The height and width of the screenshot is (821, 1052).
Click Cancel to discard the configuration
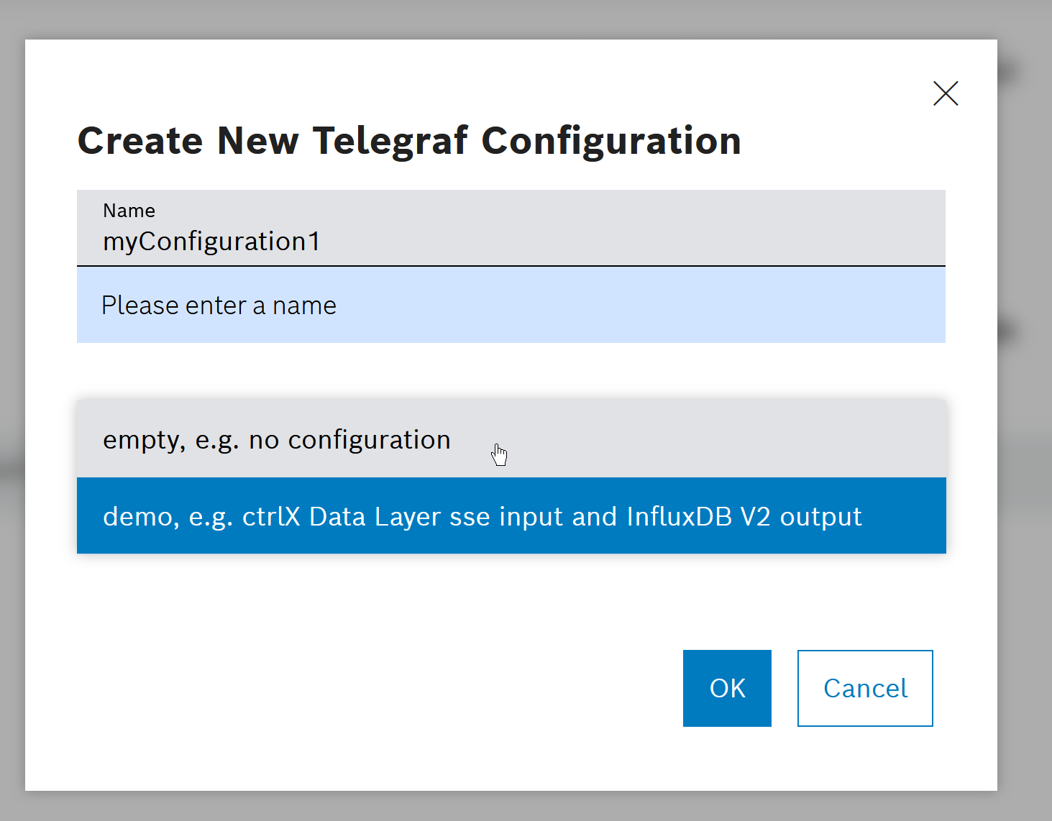click(865, 688)
